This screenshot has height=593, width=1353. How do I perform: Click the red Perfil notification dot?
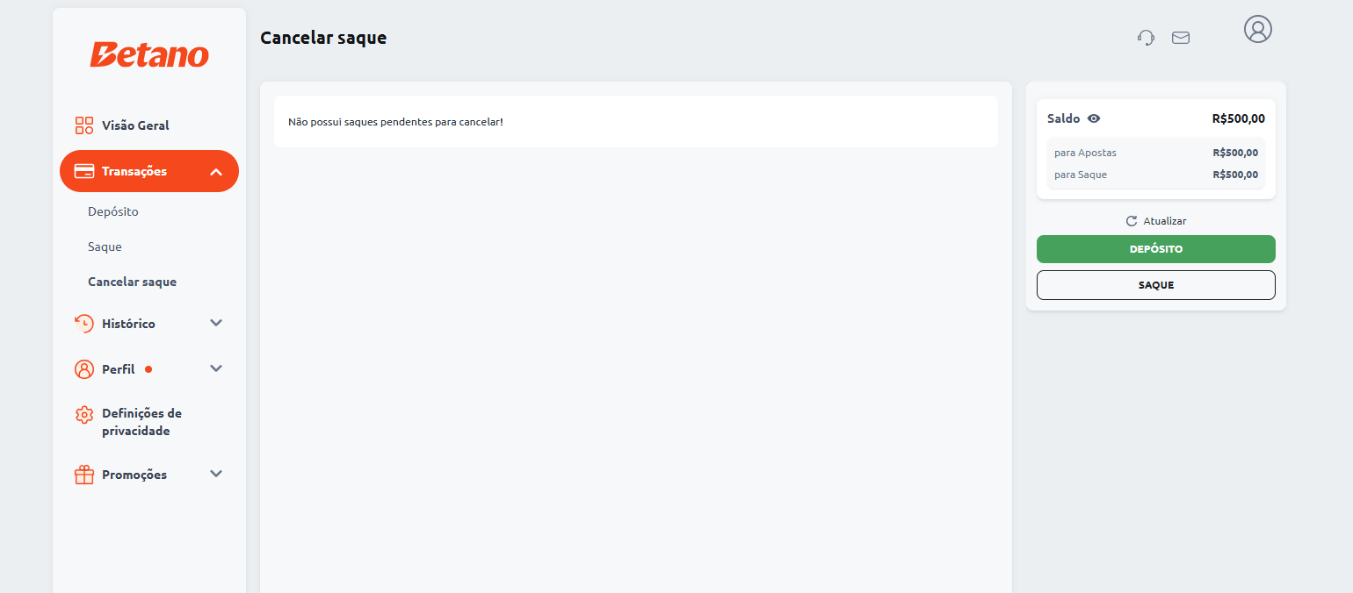pyautogui.click(x=148, y=369)
